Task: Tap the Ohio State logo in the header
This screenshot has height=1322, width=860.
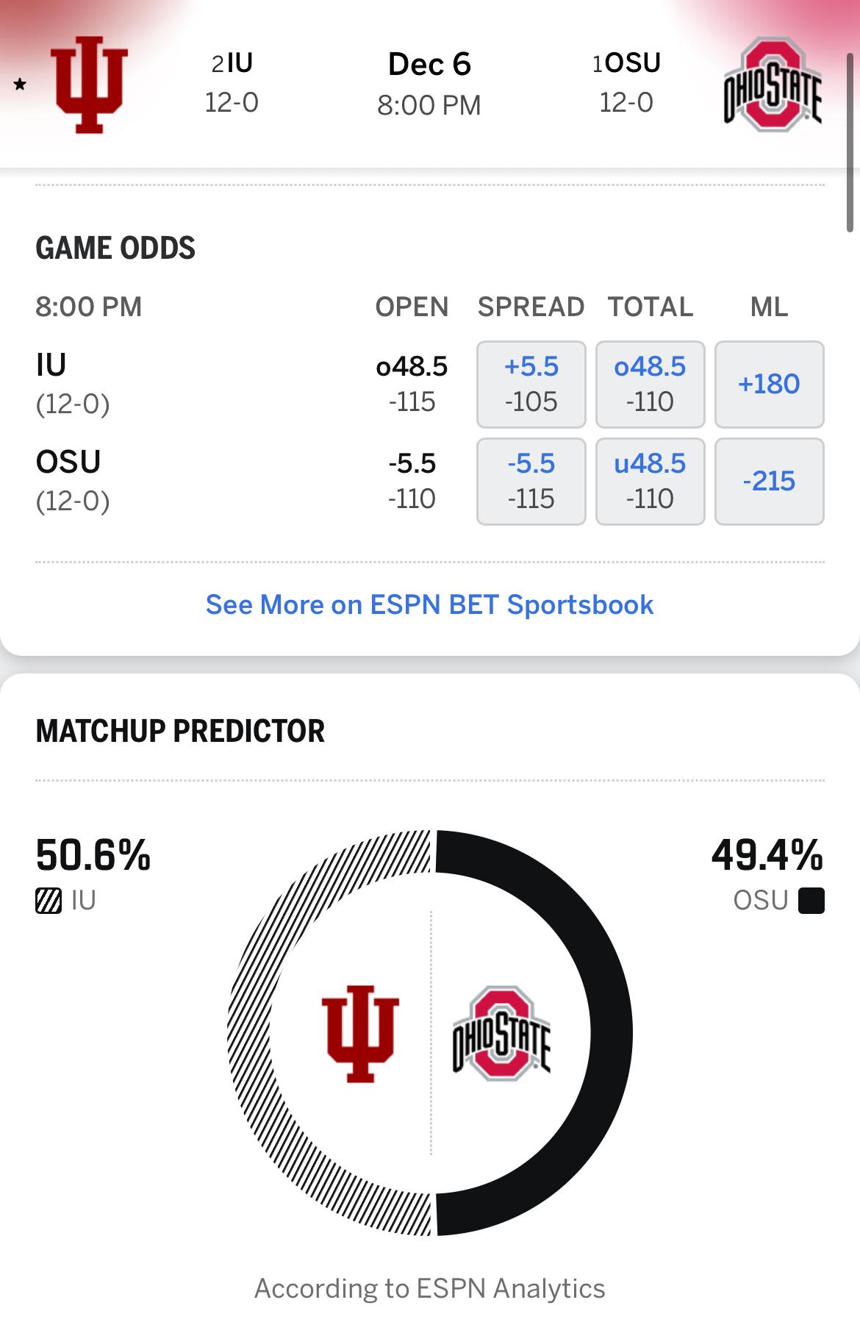Action: click(771, 86)
